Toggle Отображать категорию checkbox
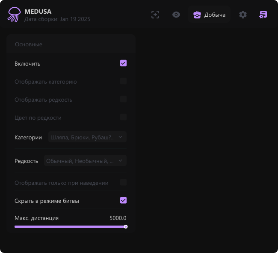The height and width of the screenshot is (253, 278). 123,81
